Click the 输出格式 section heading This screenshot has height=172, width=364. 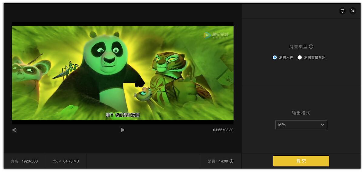point(301,113)
